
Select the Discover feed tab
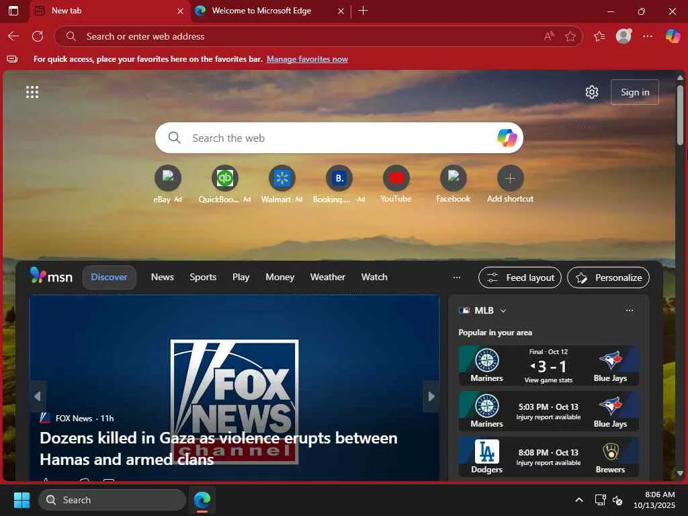pos(109,277)
